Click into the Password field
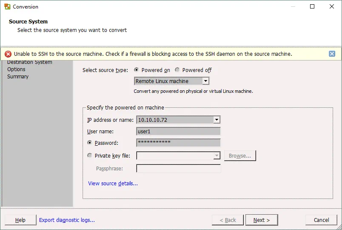The height and width of the screenshot is (230, 342). (178, 143)
